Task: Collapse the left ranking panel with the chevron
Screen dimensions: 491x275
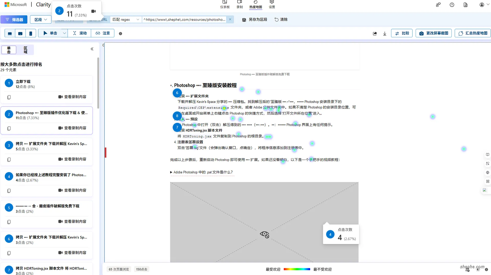Action: (x=92, y=49)
